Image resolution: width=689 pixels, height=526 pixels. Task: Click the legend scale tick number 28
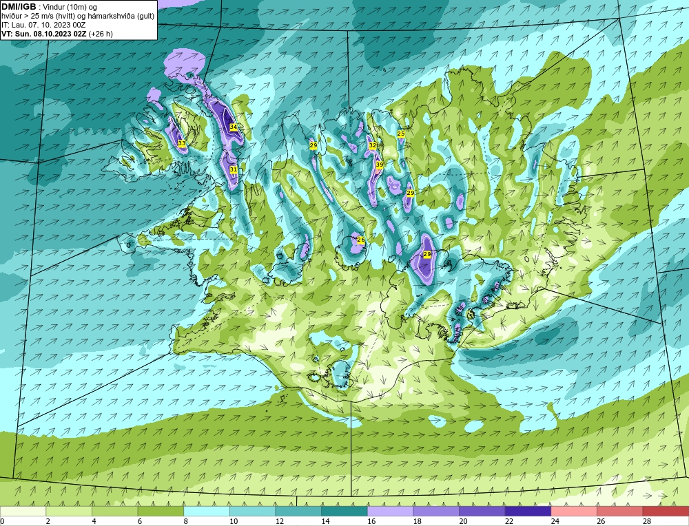(x=647, y=521)
